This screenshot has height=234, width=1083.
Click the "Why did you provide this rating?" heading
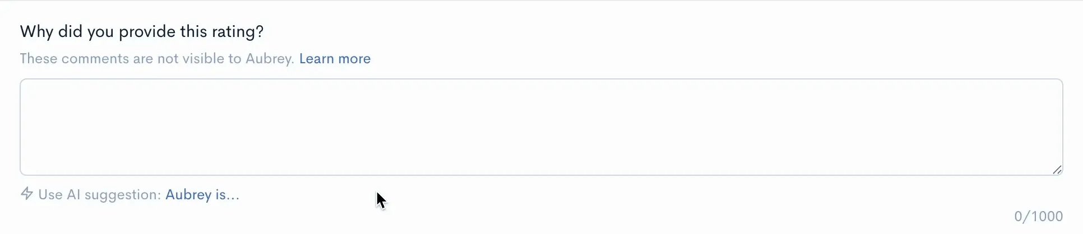tap(142, 32)
